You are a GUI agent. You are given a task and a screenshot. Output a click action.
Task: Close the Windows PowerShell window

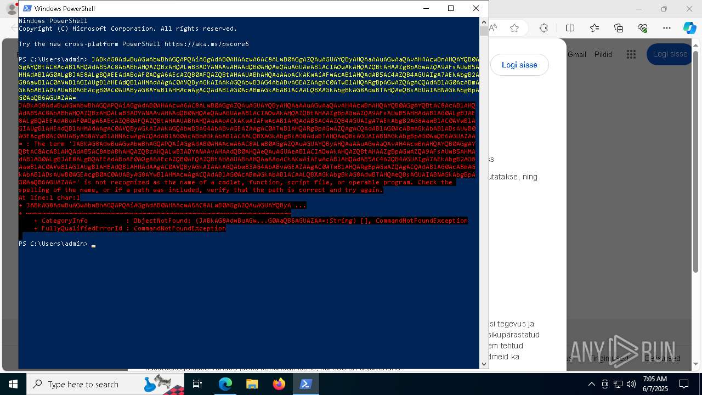tap(476, 8)
